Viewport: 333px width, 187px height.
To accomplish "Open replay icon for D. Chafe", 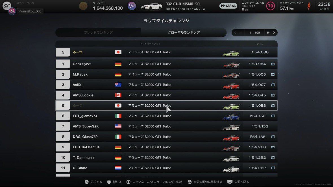I will tap(273, 168).
